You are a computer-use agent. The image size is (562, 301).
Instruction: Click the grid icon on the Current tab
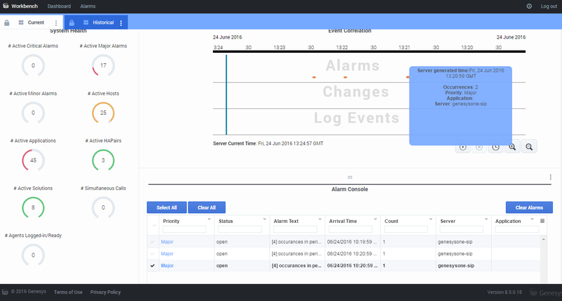21,23
